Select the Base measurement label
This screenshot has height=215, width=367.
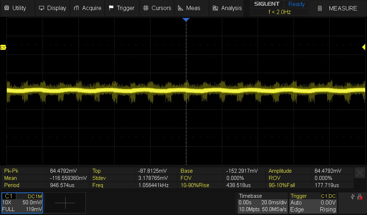[x=186, y=171]
